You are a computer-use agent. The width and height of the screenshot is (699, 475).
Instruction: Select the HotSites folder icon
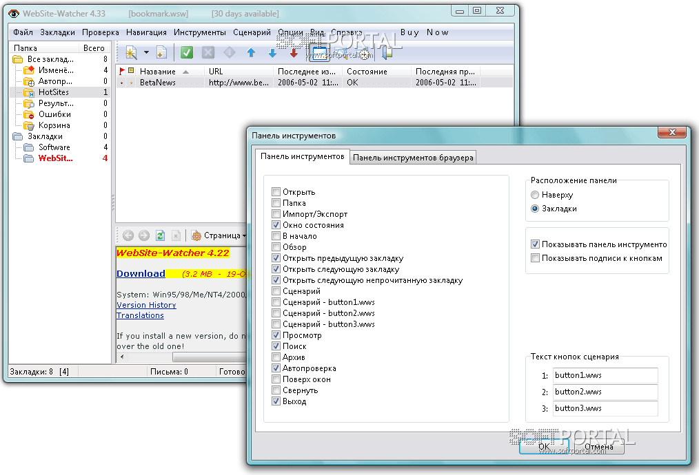coord(29,92)
